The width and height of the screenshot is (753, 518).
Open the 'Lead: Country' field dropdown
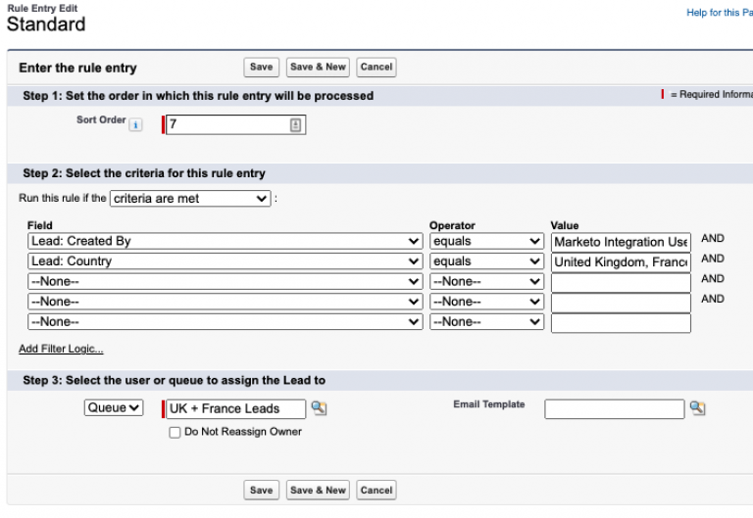[x=226, y=261]
